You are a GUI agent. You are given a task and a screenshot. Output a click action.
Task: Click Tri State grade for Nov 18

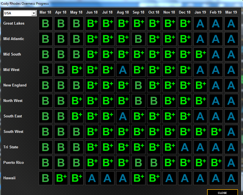(x=169, y=147)
